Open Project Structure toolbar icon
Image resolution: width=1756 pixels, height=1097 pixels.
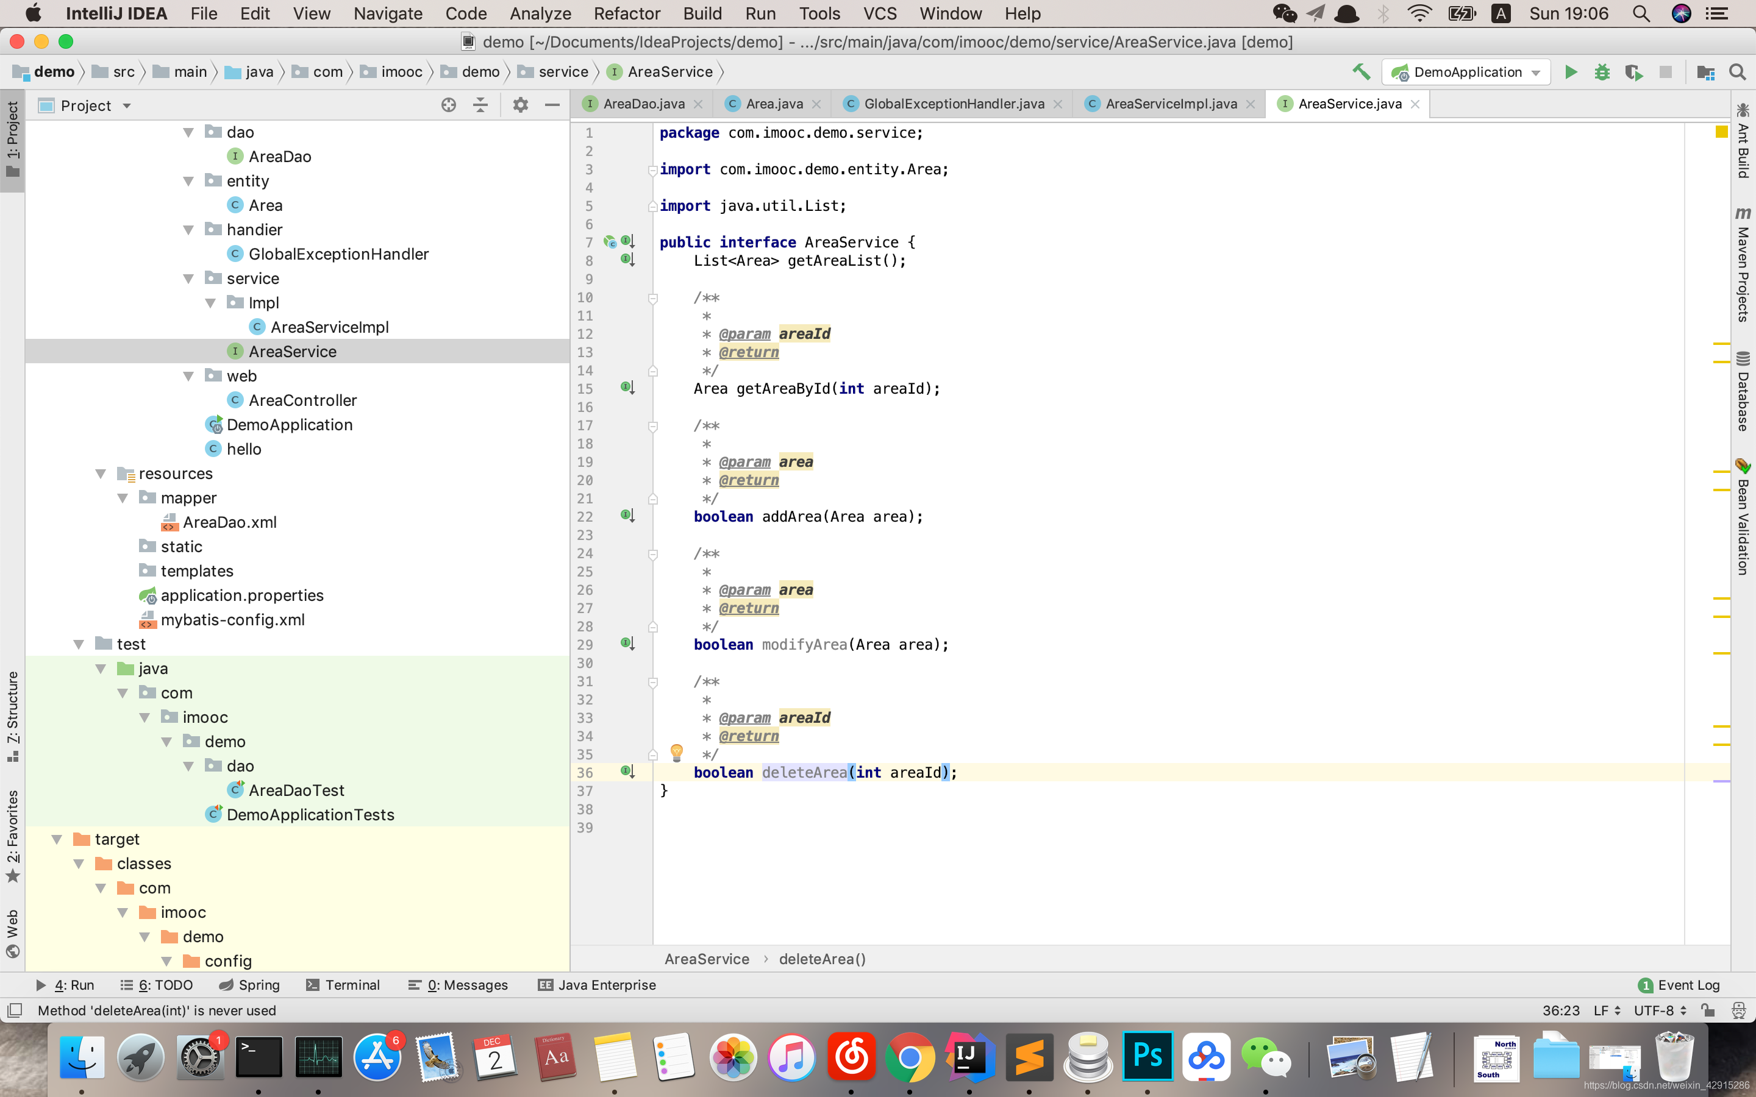pos(1705,72)
